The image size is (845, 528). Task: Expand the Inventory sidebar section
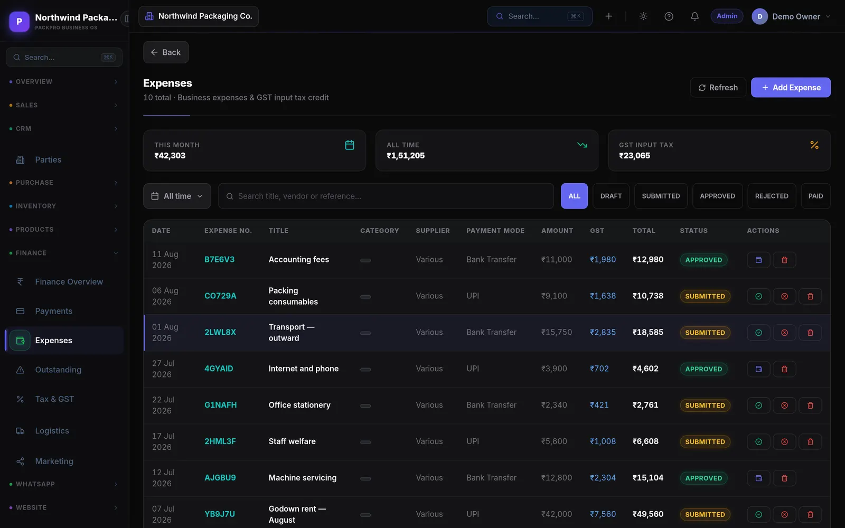[x=63, y=206]
